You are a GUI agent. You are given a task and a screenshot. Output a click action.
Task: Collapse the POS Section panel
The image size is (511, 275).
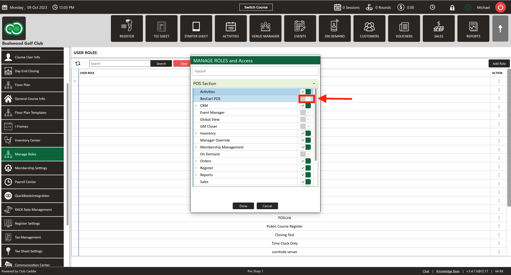point(314,84)
